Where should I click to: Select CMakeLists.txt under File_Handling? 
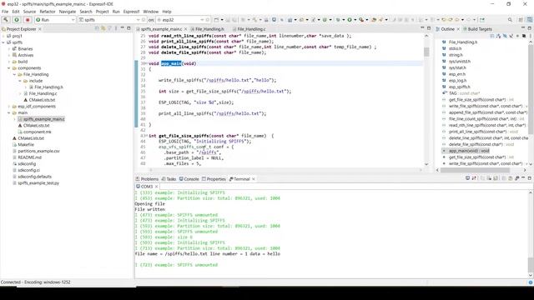point(42,100)
